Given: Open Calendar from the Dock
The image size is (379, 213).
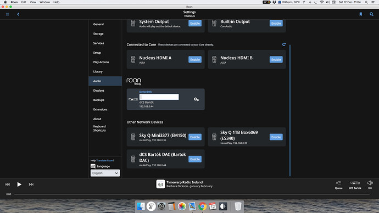Looking at the screenshot, I should 213,206.
